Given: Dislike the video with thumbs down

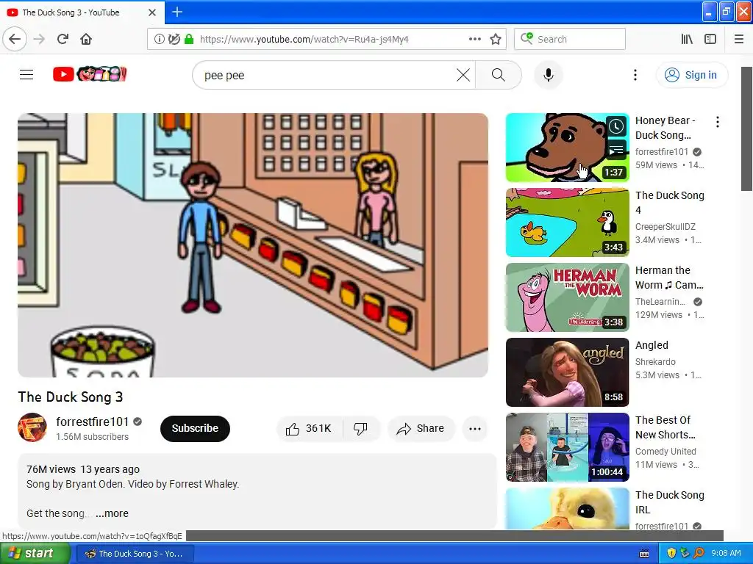Looking at the screenshot, I should [x=360, y=428].
